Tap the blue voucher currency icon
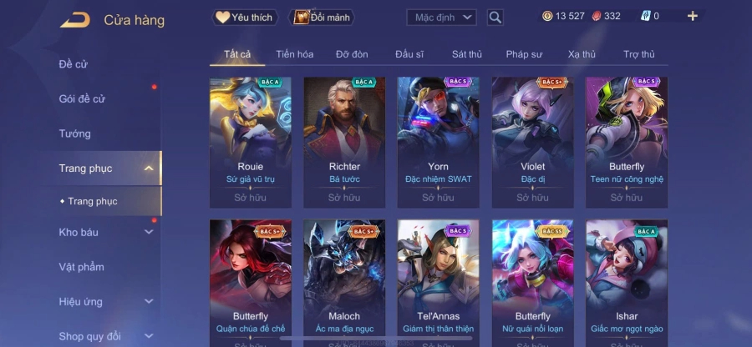This screenshot has width=752, height=347. (x=646, y=17)
